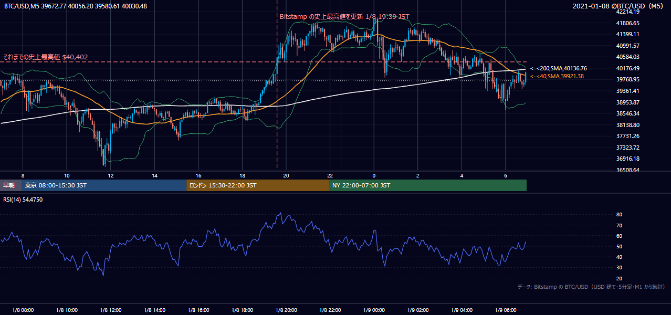This screenshot has height=315, width=671.
Task: Click RSI axis level 70
Action: [619, 225]
